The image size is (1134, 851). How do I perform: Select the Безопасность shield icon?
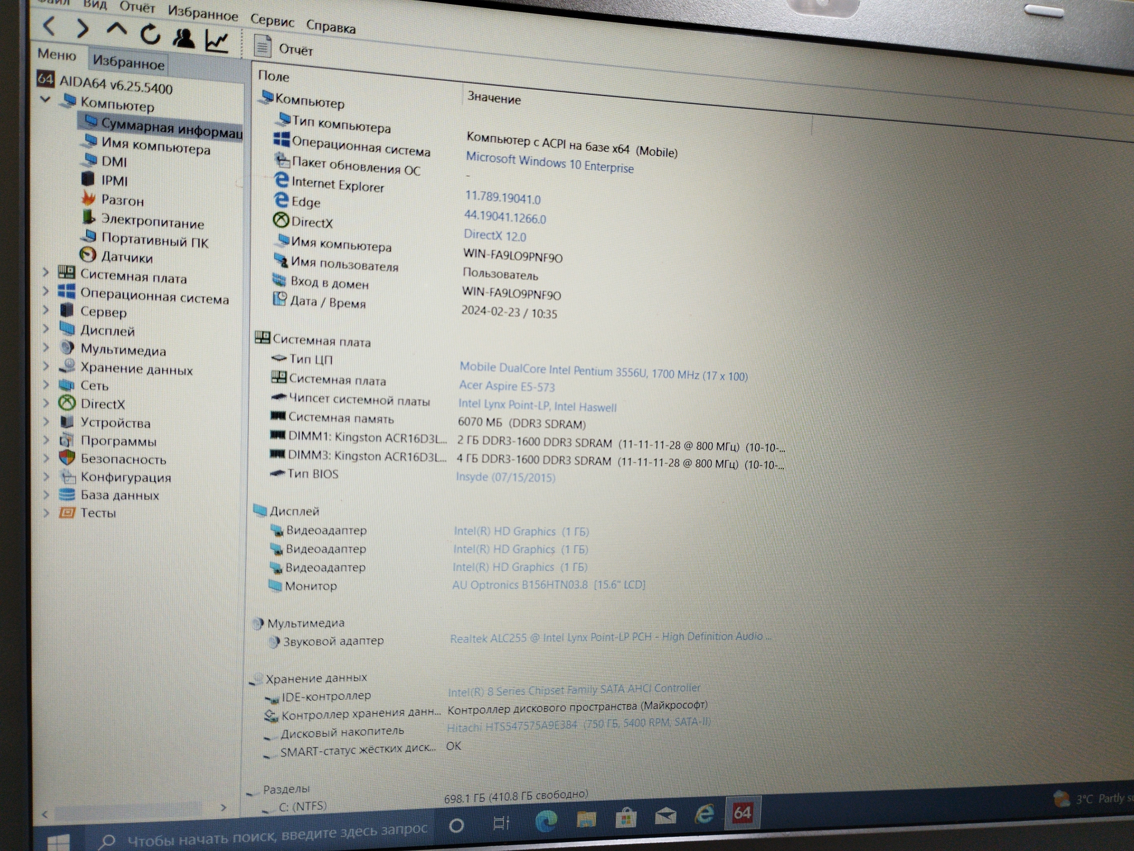pos(67,458)
